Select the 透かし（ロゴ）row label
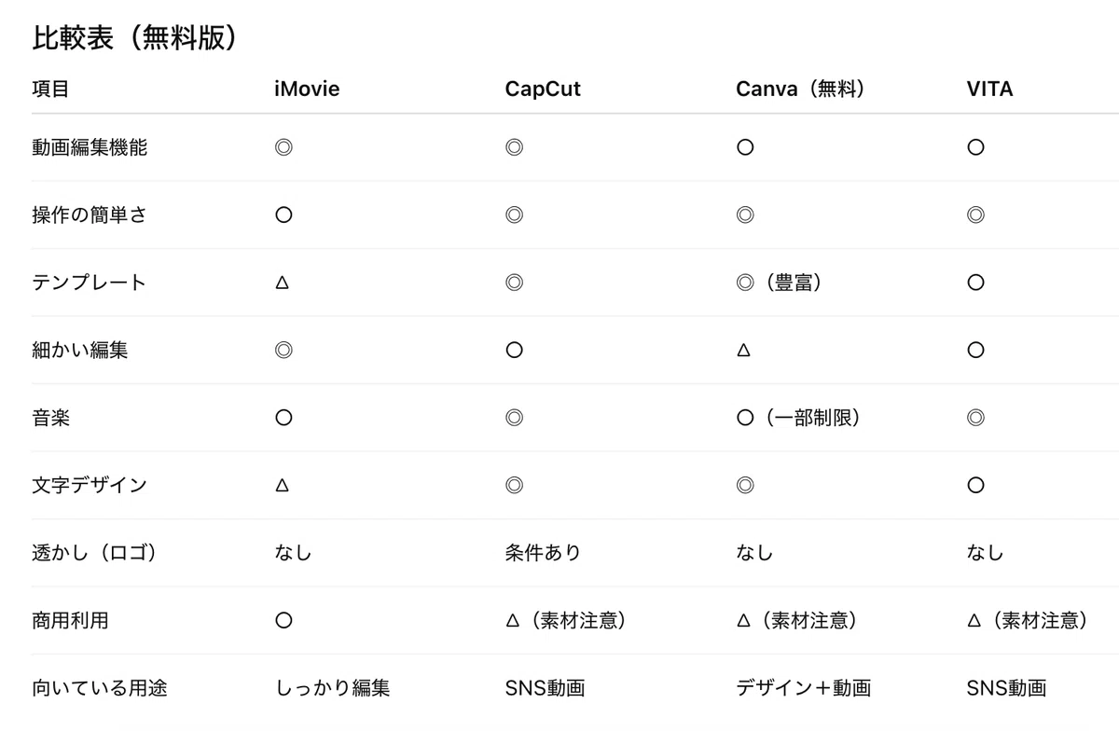 tap(93, 553)
